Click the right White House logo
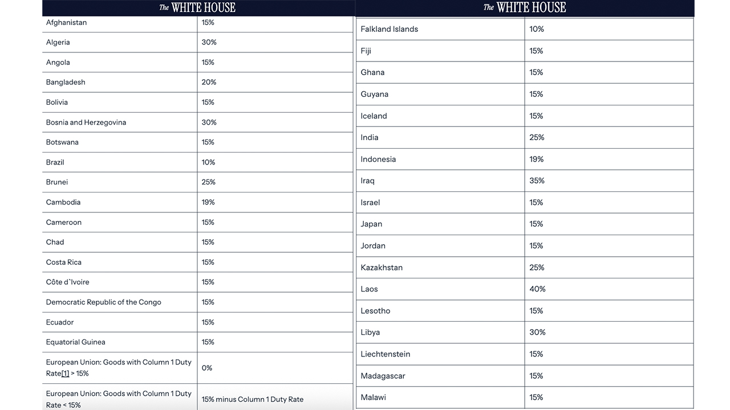Image resolution: width=730 pixels, height=410 pixels. coord(525,7)
